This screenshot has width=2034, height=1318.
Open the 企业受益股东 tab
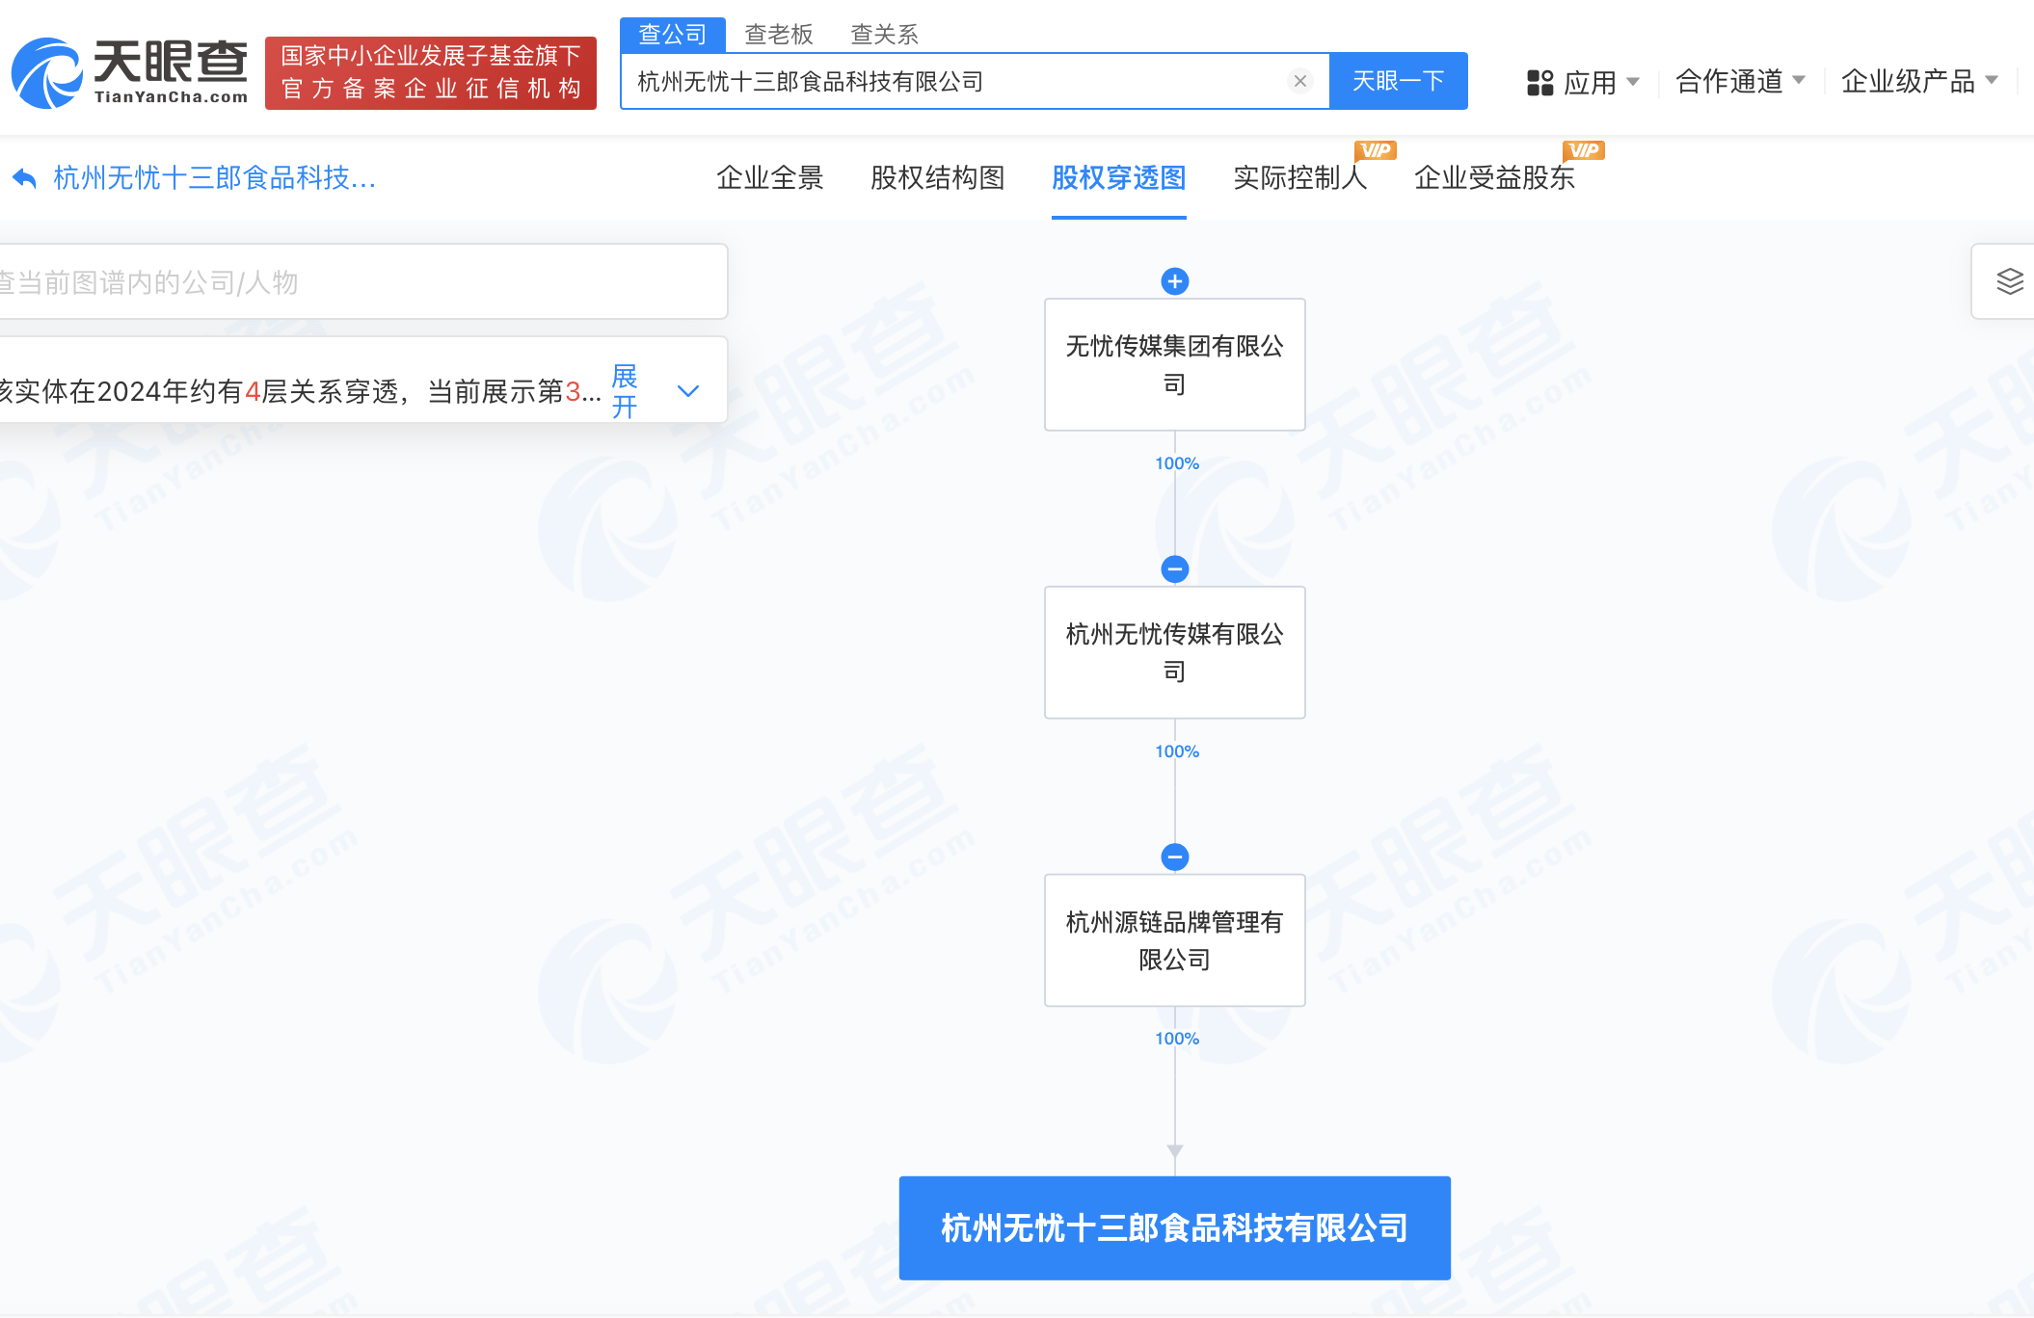[x=1493, y=178]
